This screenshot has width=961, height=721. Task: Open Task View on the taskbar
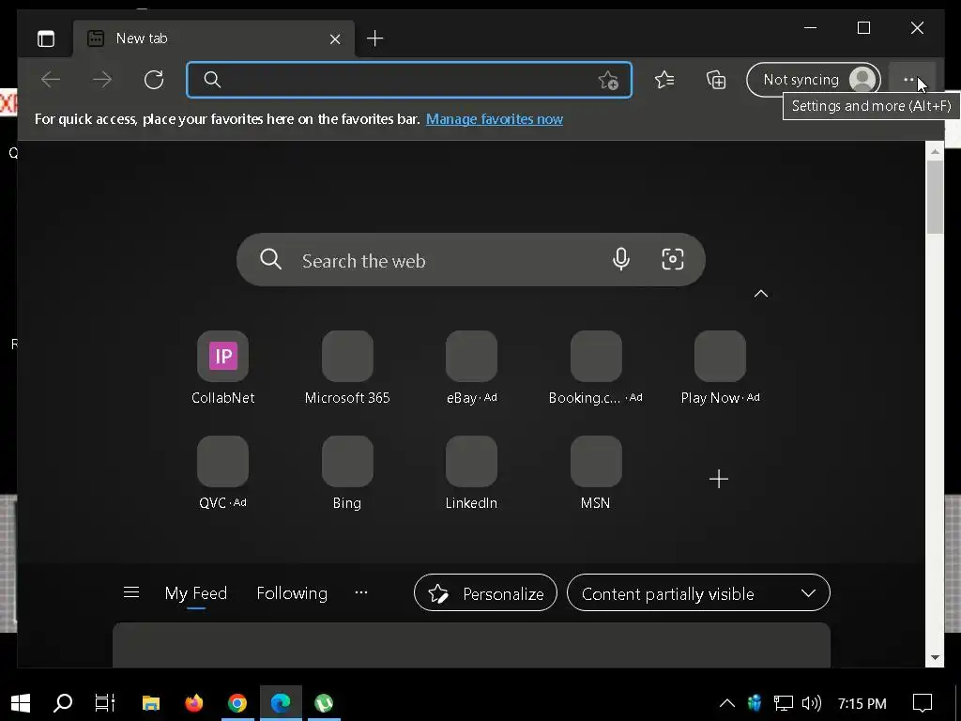105,702
